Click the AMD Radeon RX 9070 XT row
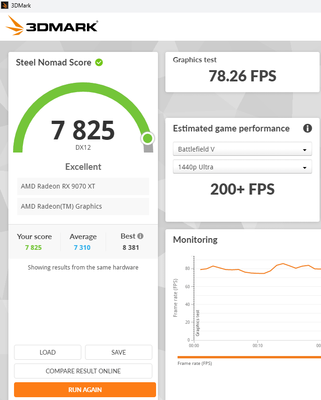This screenshot has width=321, height=400. click(x=83, y=186)
